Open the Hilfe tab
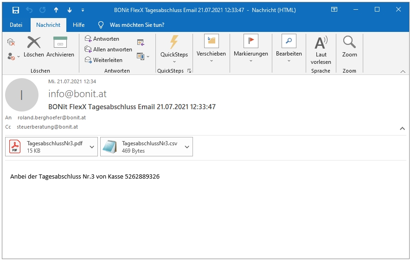Image resolution: width=411 pixels, height=260 pixels. click(x=79, y=25)
